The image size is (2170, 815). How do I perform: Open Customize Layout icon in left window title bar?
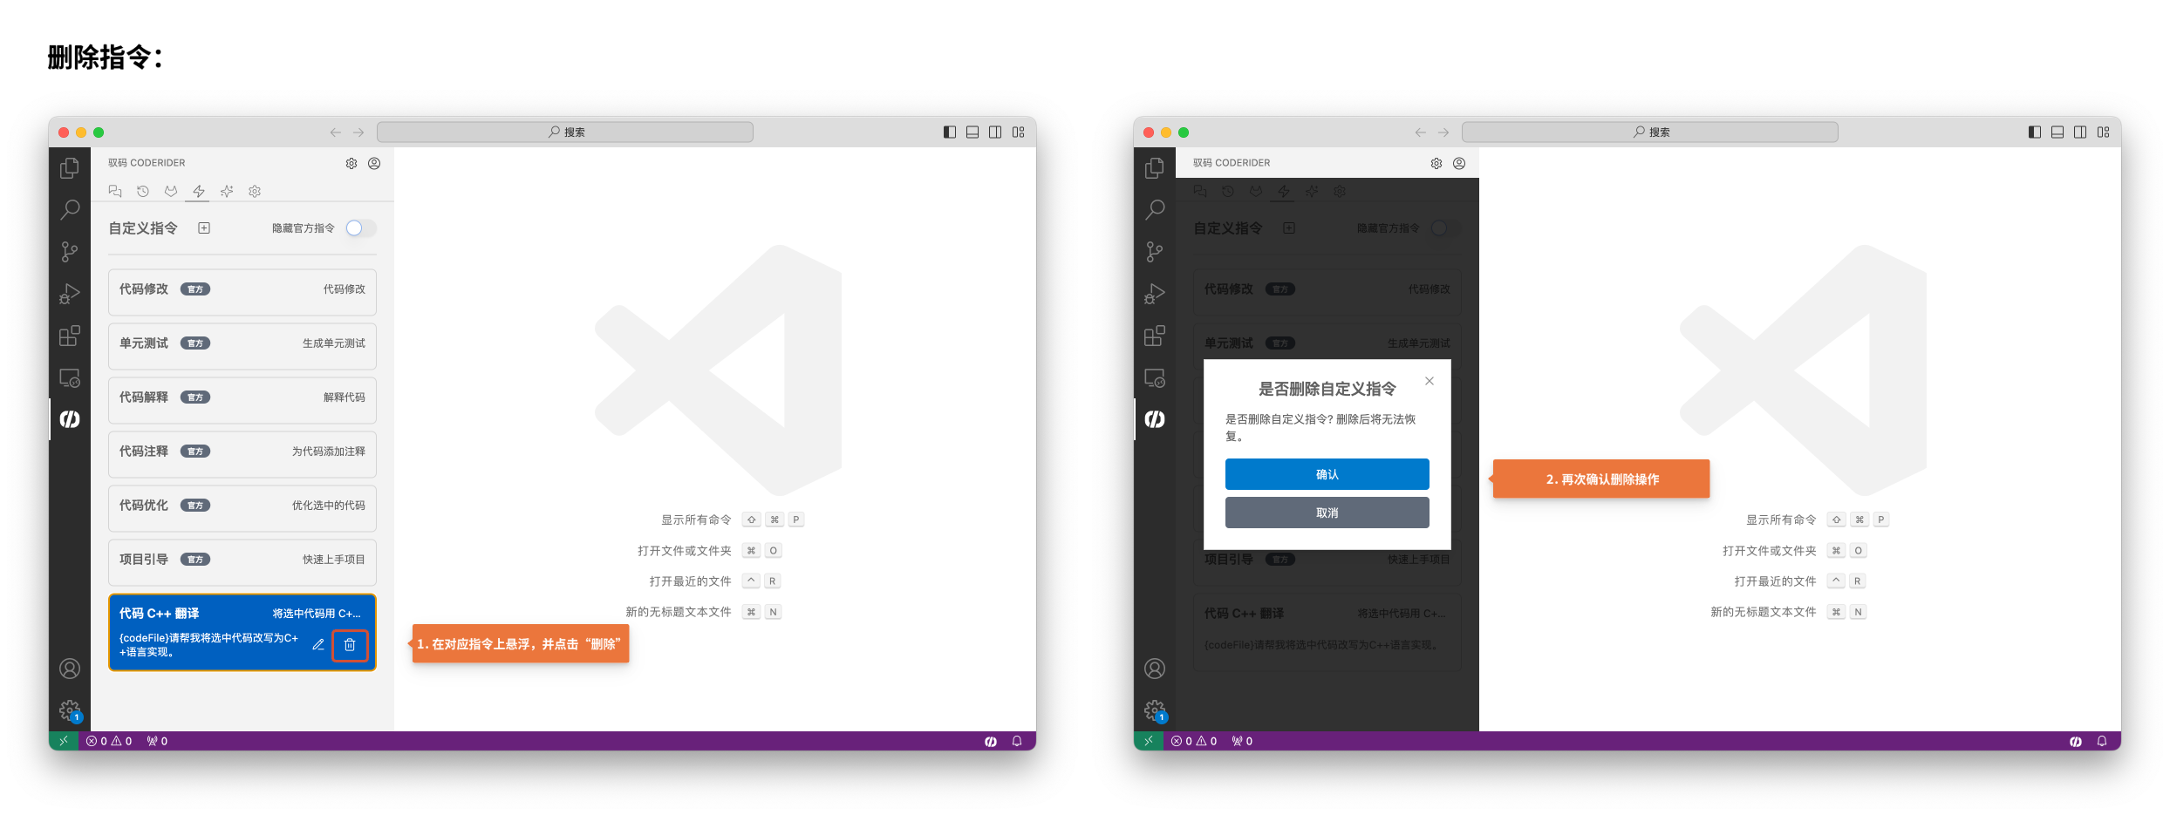pyautogui.click(x=1018, y=132)
